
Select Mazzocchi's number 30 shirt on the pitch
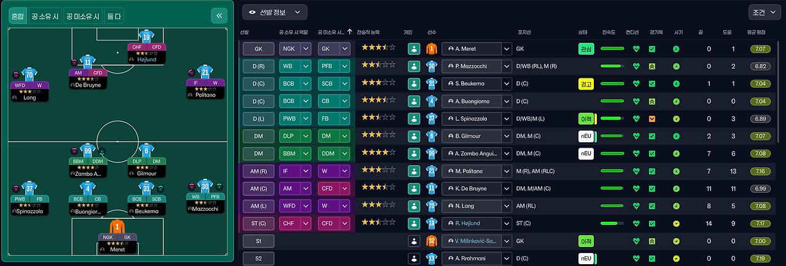(206, 187)
